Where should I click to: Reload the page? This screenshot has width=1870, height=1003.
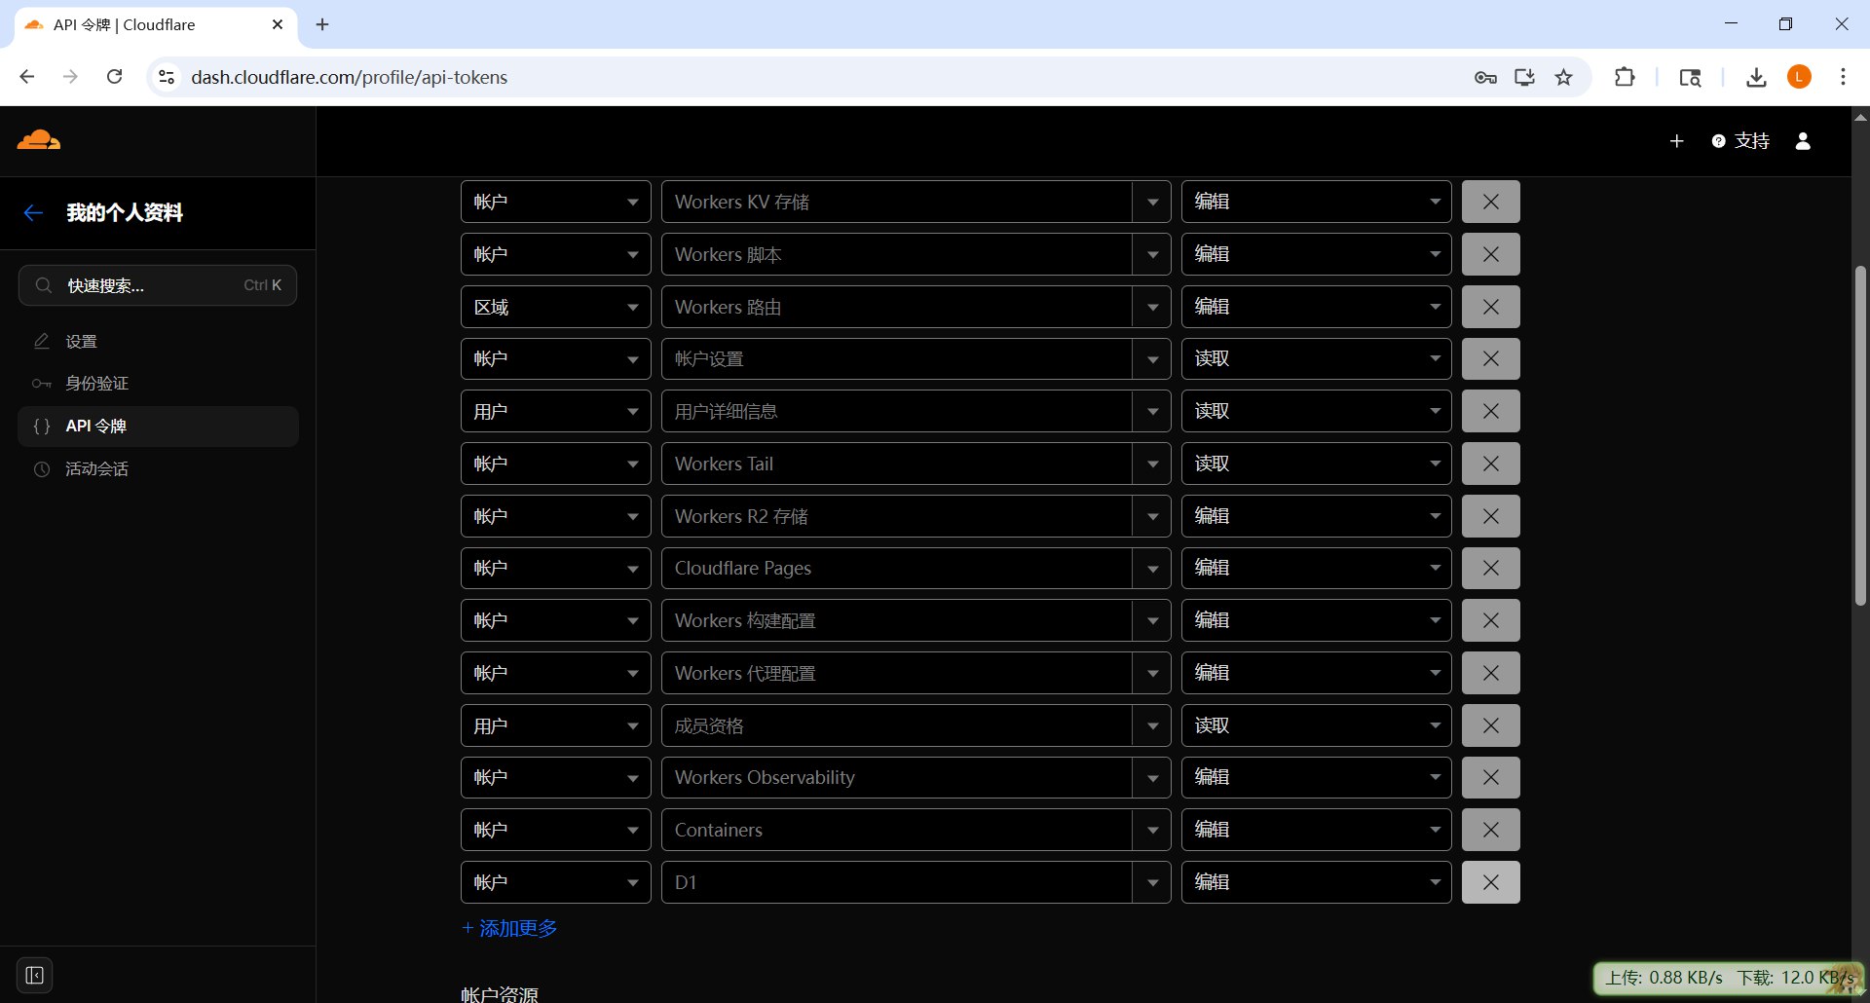click(114, 77)
